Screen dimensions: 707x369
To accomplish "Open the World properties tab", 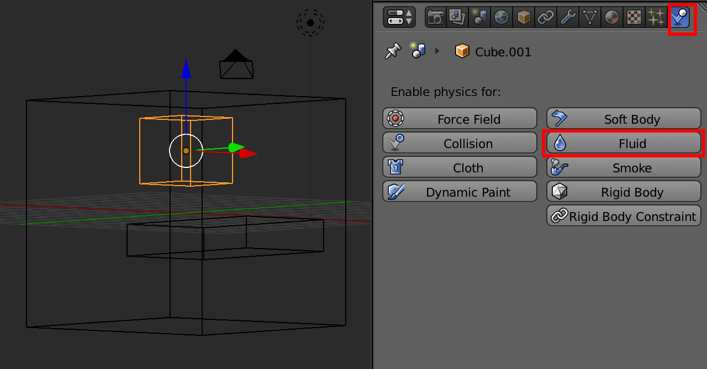I will 502,17.
